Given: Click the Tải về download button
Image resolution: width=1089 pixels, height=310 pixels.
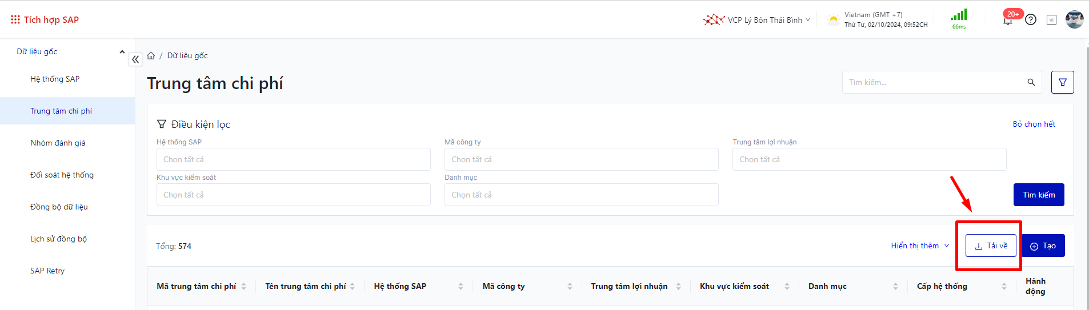Looking at the screenshot, I should [991, 245].
